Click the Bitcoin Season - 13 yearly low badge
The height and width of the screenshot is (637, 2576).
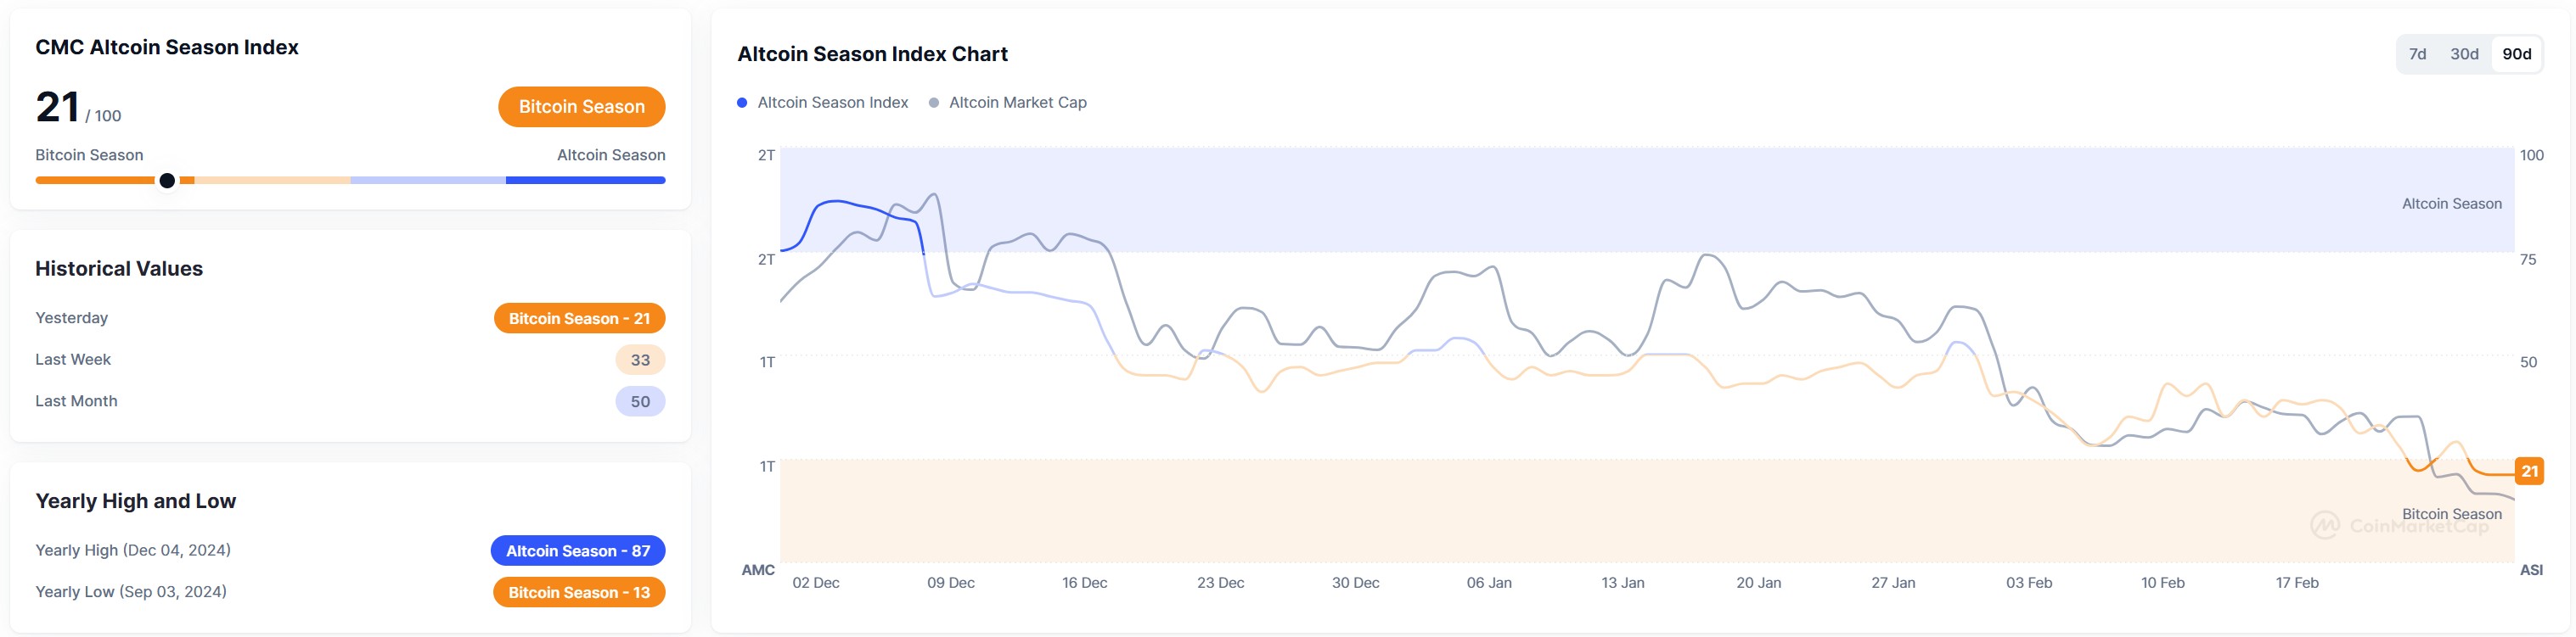(578, 593)
